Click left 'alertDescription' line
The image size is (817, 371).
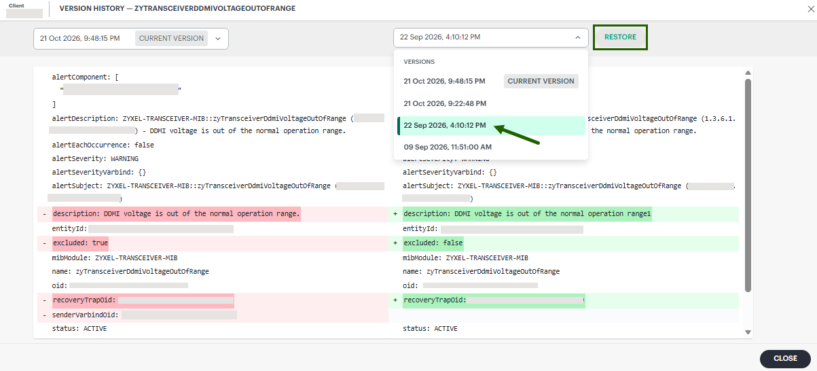pyautogui.click(x=218, y=124)
